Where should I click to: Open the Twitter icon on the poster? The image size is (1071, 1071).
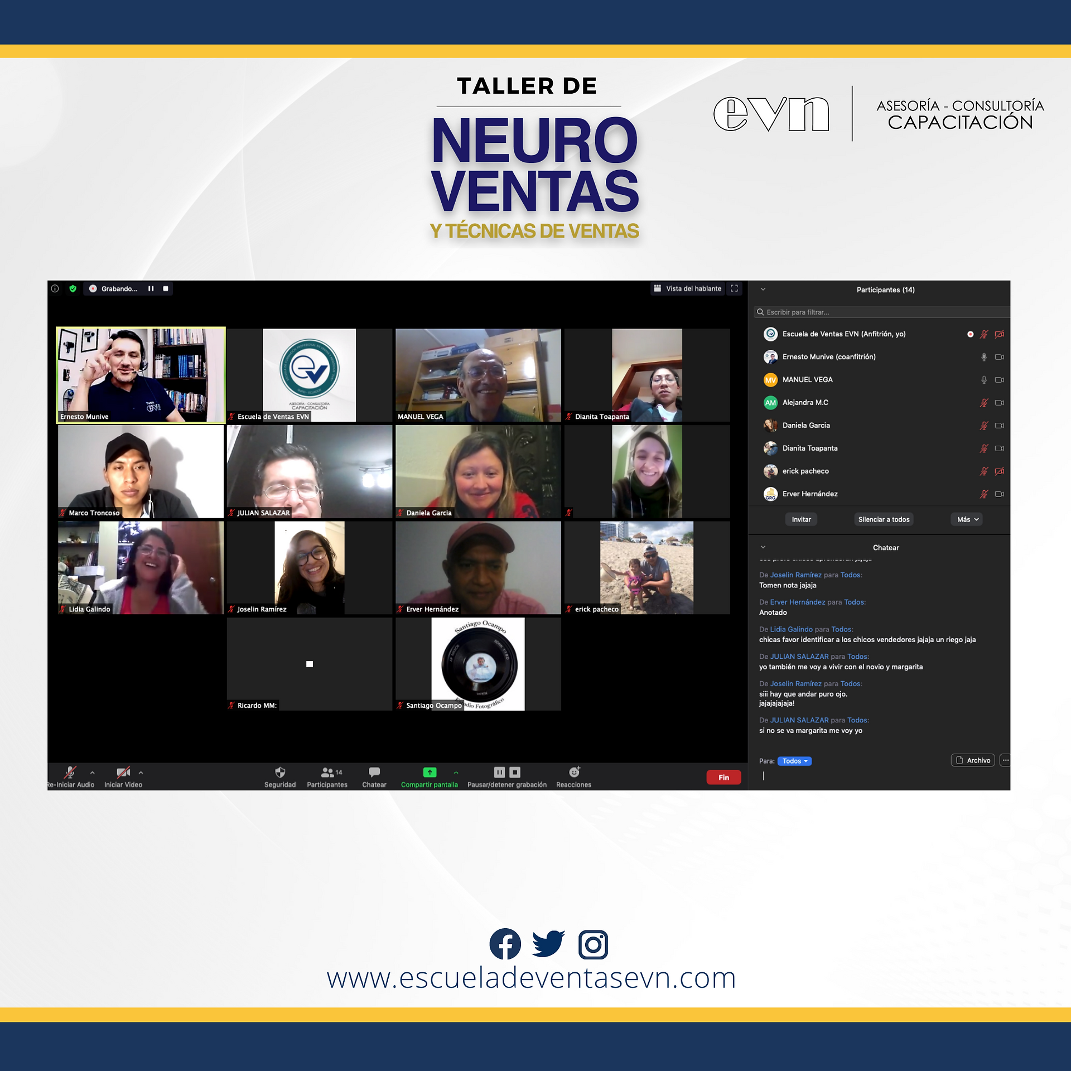[548, 944]
